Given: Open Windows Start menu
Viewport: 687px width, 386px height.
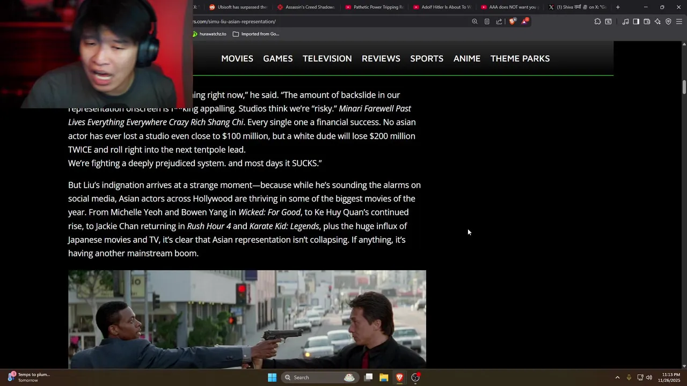Looking at the screenshot, I should pyautogui.click(x=272, y=377).
